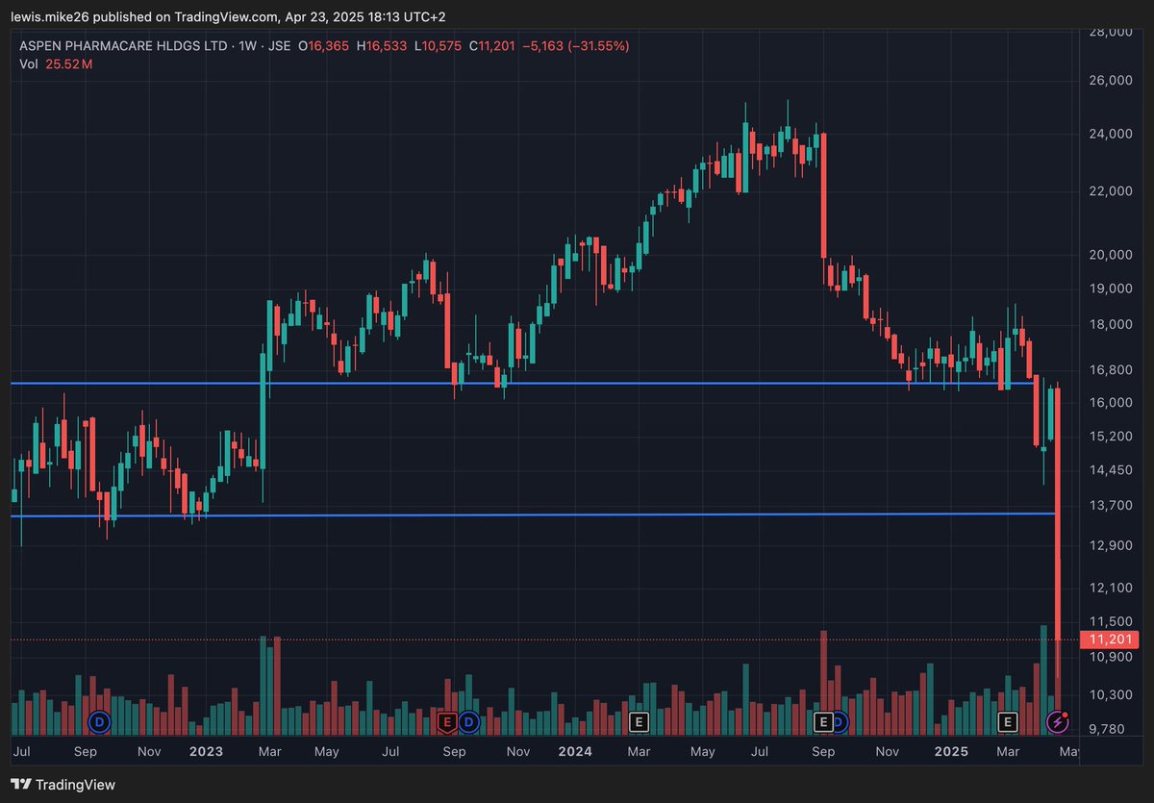Screen dimensions: 1154x803
Task: Click the low value L10,575
Action: click(x=439, y=45)
